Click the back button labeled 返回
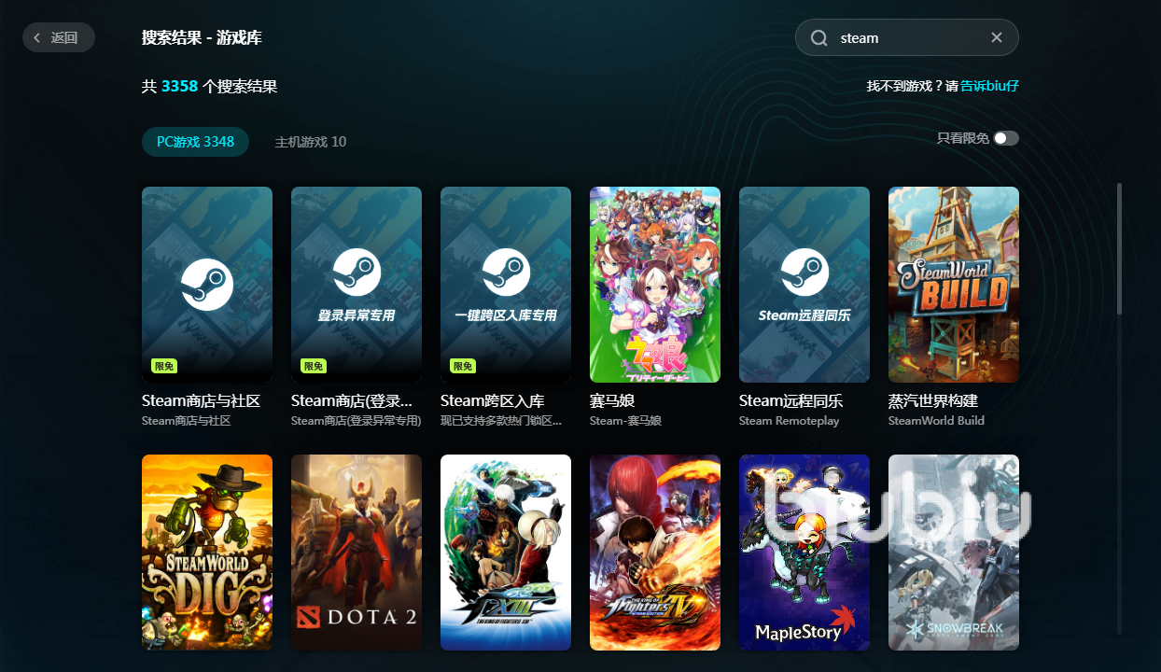Screen dimensions: 1161x672 click(58, 38)
